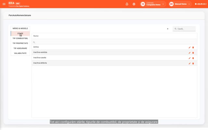Screen dimensions: 208x130
Task: Select the Activa row text
Action: tap(36, 47)
